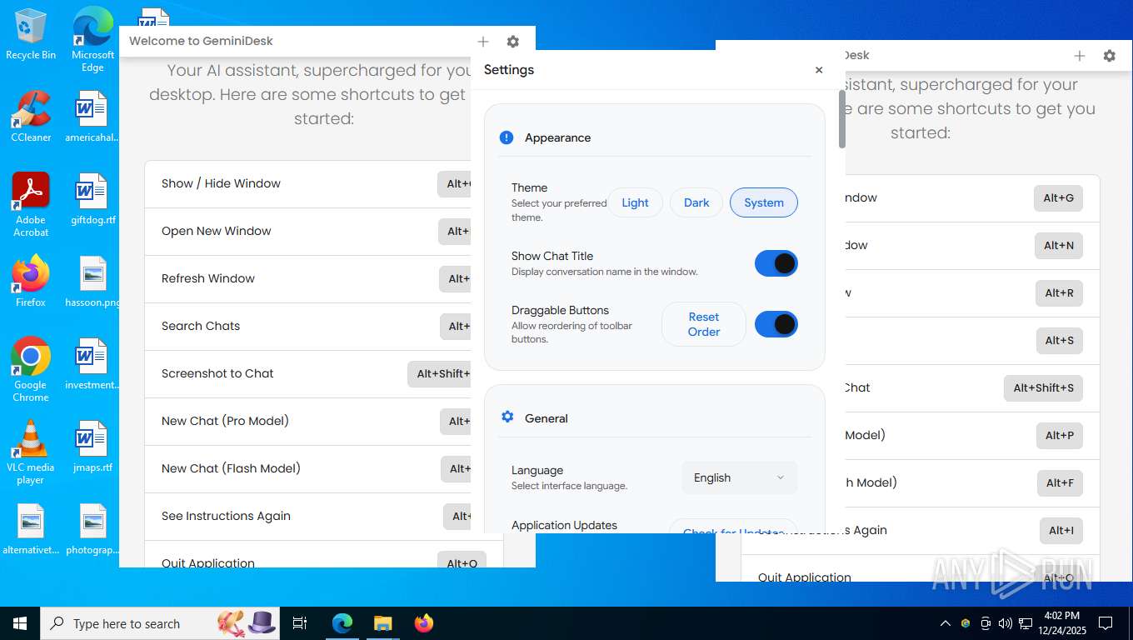Click the plus icon in left GeminiDesk window
The height and width of the screenshot is (640, 1133).
coord(483,41)
